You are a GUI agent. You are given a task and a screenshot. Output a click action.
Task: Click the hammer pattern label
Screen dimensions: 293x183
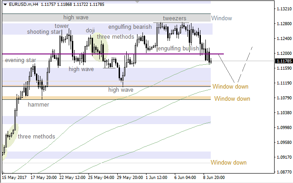click(x=39, y=104)
